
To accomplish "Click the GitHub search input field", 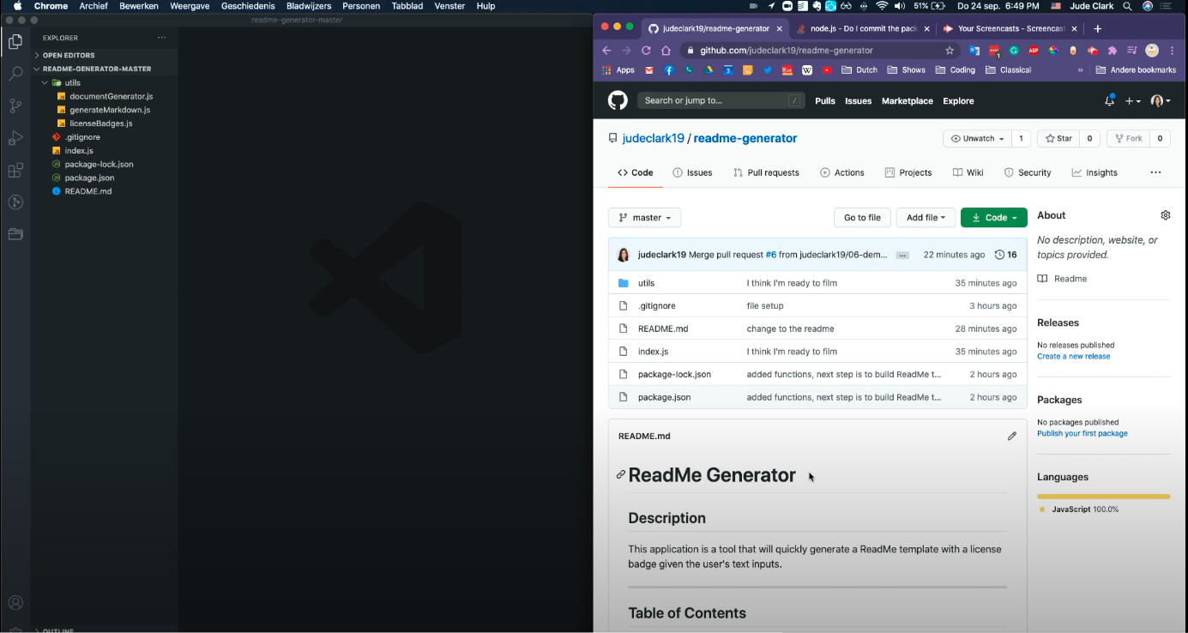I will pos(721,100).
